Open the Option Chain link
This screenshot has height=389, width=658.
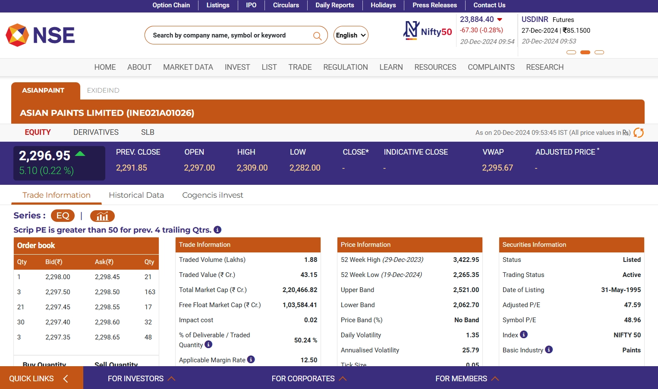coord(171,5)
